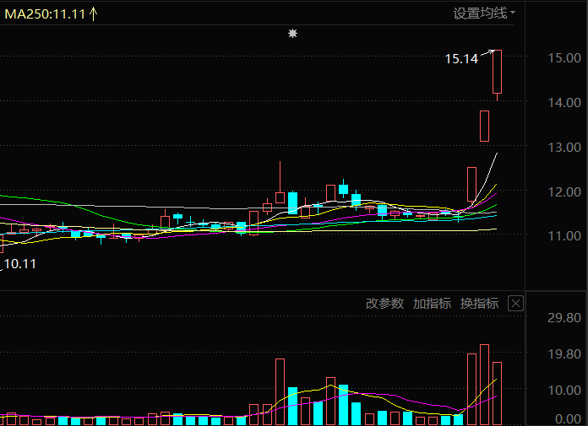
Task: Click the tallest red volume bar
Action: pyautogui.click(x=484, y=385)
